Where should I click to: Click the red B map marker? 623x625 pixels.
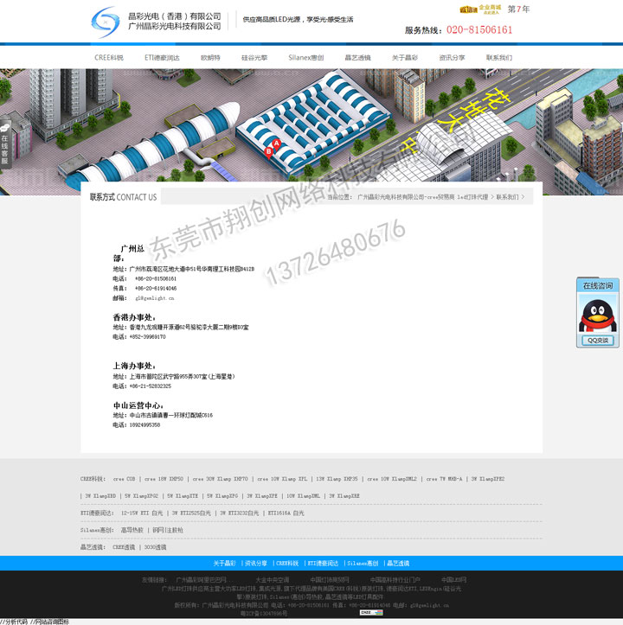coord(269,151)
